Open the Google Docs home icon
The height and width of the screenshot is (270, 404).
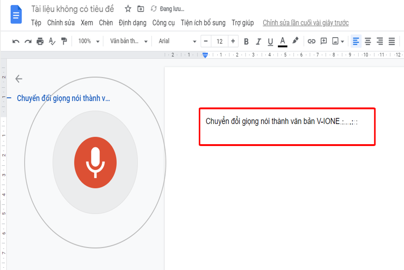coord(16,14)
